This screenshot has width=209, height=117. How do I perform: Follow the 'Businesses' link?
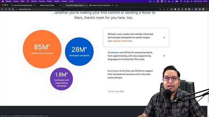click(113, 71)
